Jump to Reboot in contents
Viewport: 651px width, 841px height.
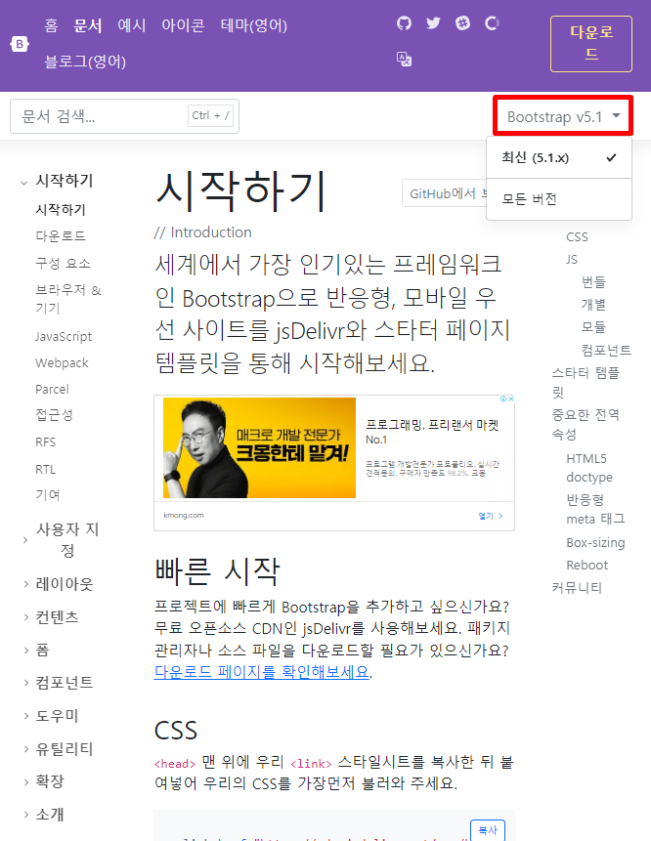(x=587, y=565)
